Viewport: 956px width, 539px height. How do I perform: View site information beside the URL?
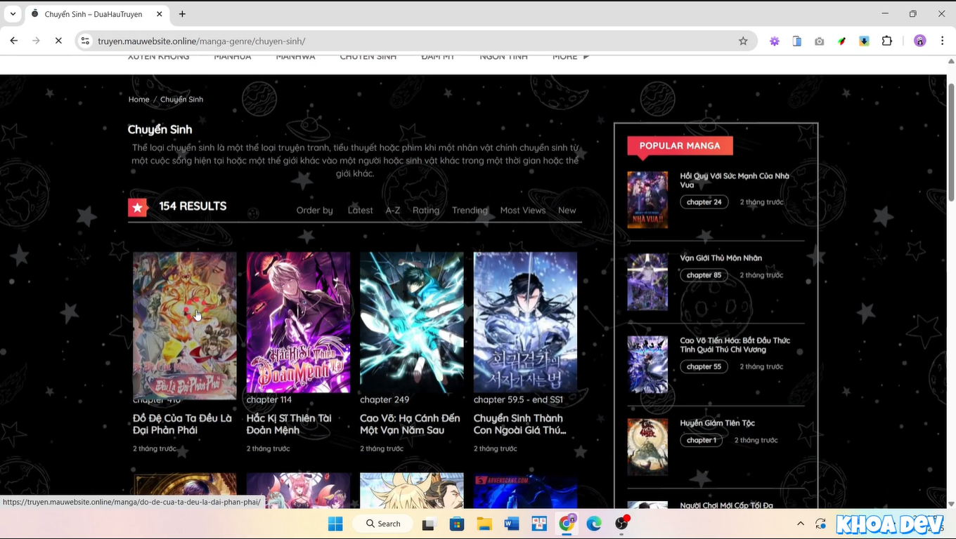[x=85, y=41]
